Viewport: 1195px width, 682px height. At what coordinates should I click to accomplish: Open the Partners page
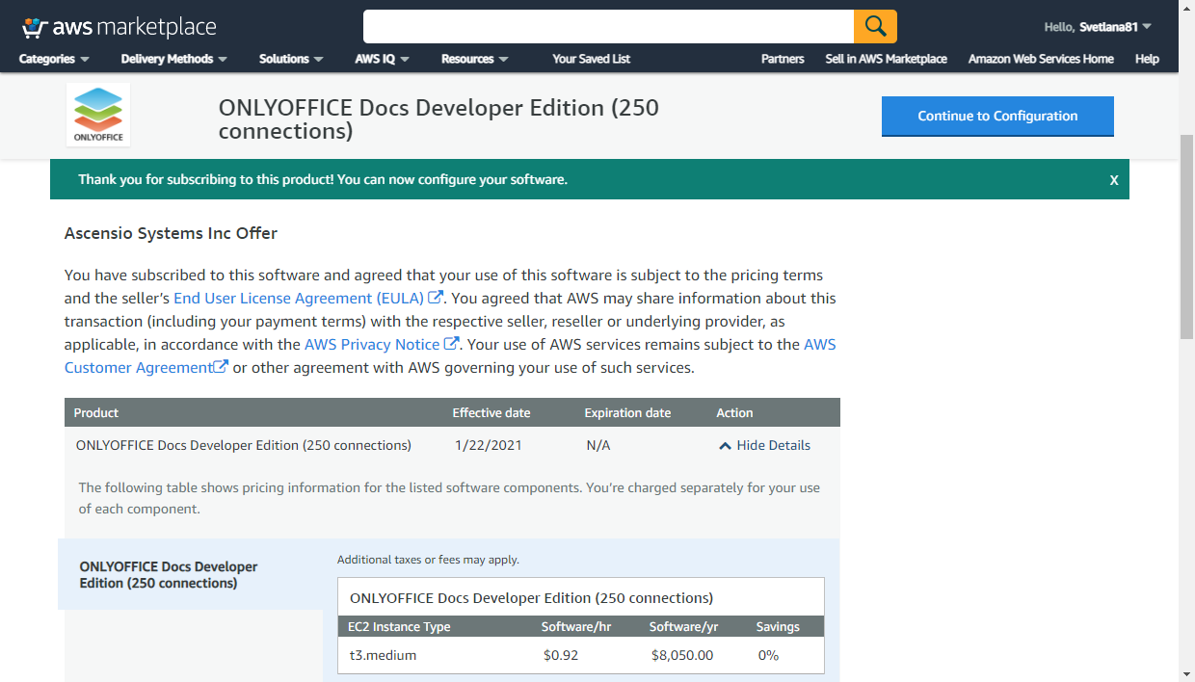click(783, 59)
